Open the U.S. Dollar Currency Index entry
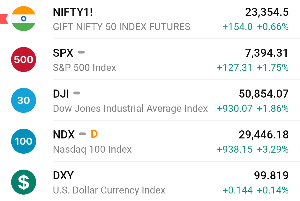 pos(150,182)
